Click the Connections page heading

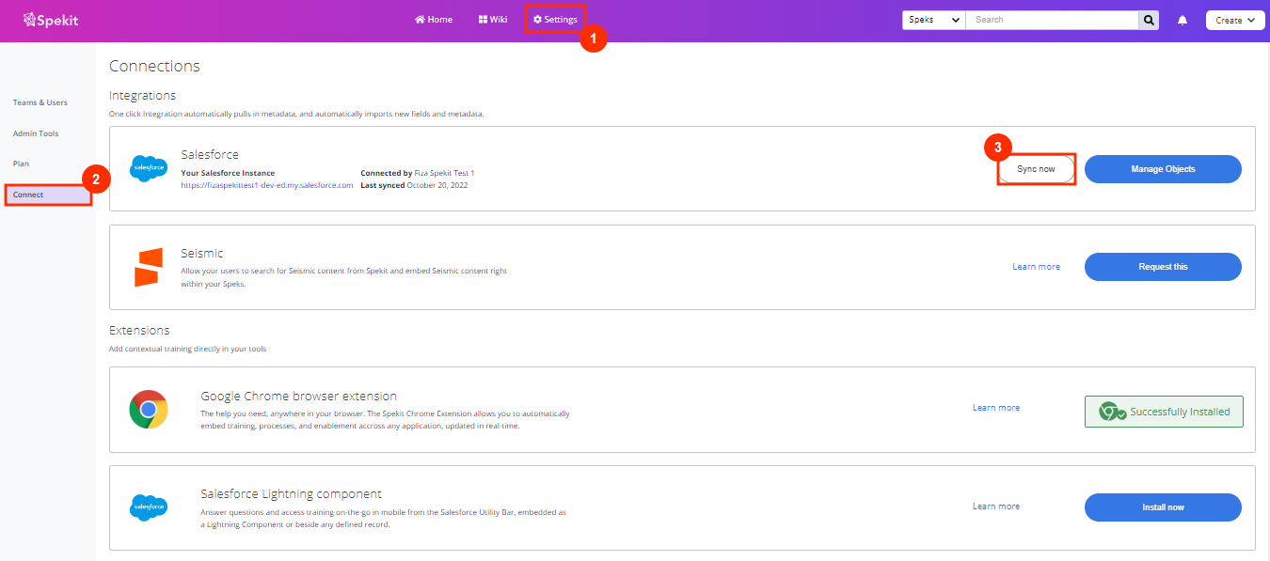click(x=154, y=66)
